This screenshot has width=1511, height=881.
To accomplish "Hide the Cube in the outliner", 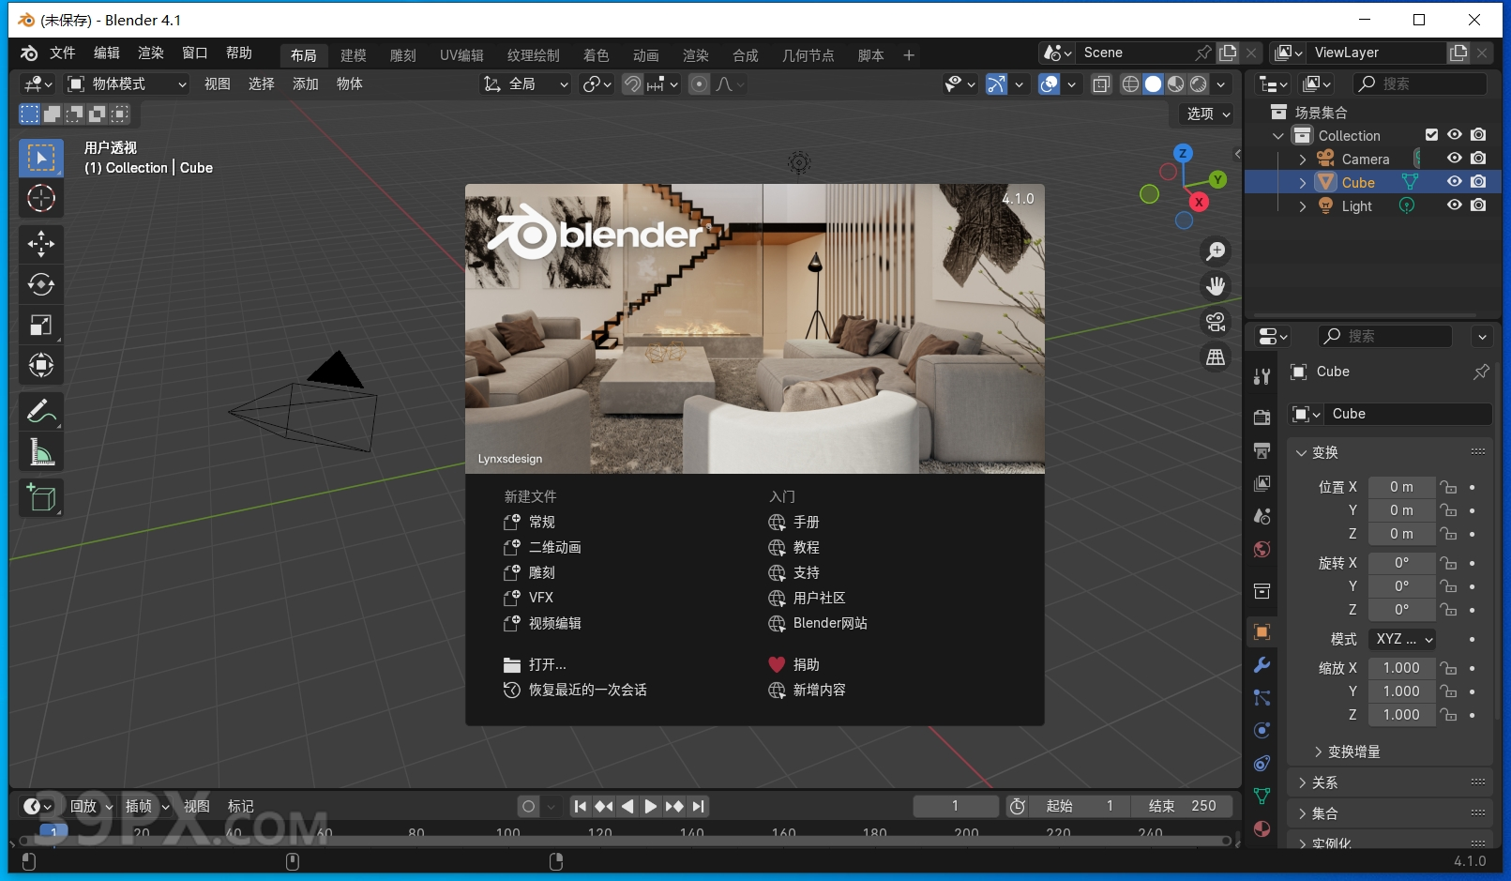I will click(1454, 182).
